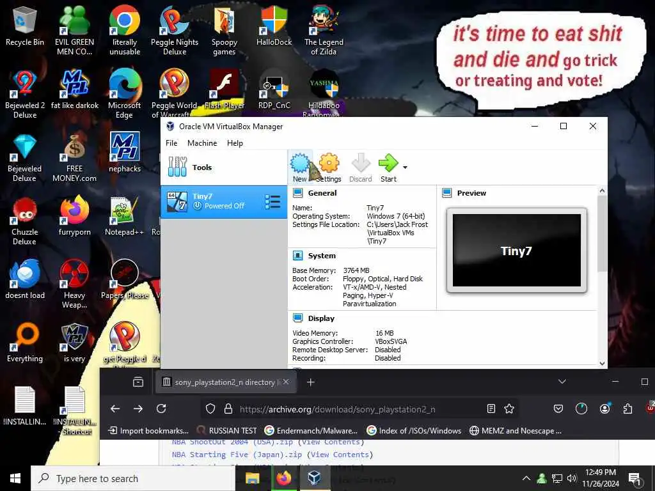Open VM Settings gear icon
Screen dimensions: 655x491
pos(329,168)
